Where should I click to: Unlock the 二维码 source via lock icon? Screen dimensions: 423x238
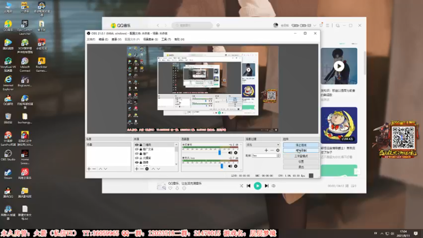tap(141, 145)
